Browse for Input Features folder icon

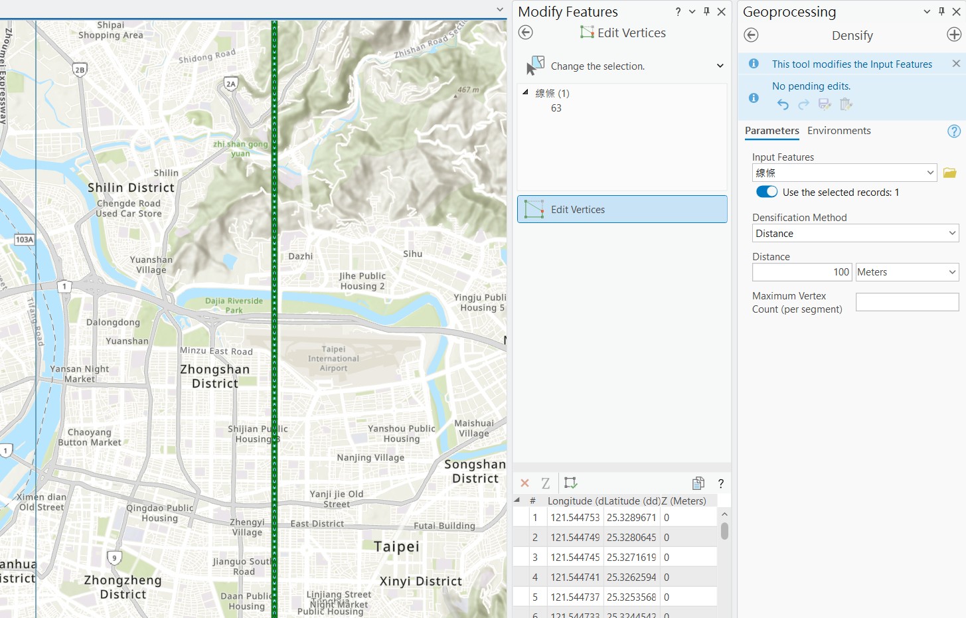click(x=950, y=173)
